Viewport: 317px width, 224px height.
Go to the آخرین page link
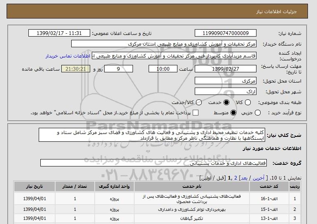pyautogui.click(x=259, y=178)
